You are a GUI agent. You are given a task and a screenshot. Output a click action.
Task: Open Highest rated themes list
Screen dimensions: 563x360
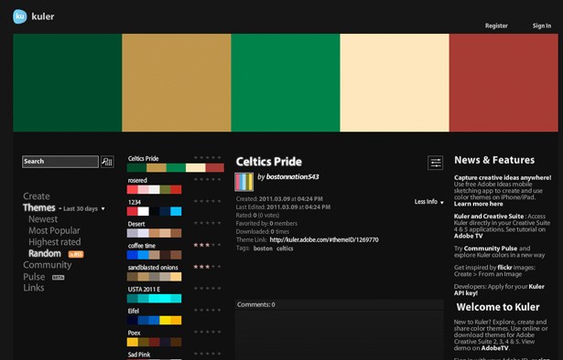tap(55, 242)
